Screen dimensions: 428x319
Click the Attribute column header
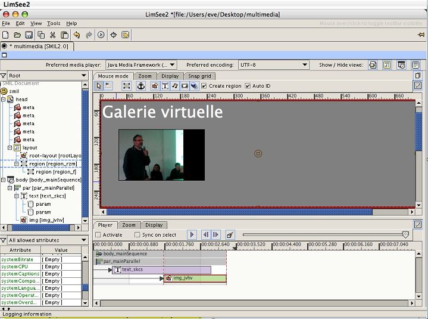click(x=20, y=250)
